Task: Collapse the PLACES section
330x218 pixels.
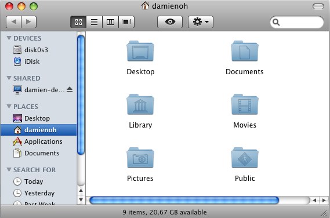Action: (x=9, y=107)
